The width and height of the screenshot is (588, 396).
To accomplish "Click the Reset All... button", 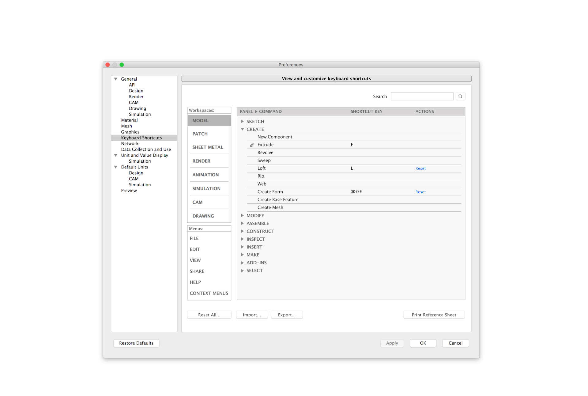I will tap(209, 315).
